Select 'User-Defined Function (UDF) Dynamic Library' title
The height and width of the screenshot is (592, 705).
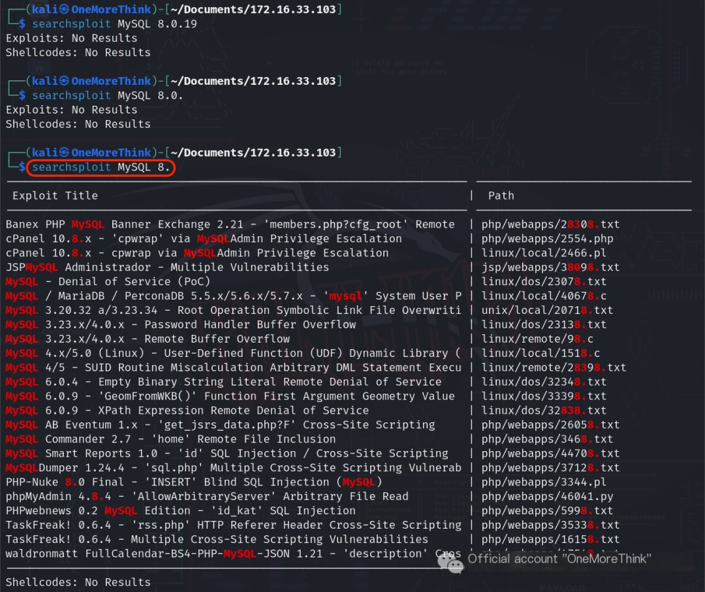[x=233, y=354]
